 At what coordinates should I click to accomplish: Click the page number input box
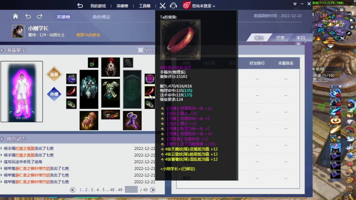point(131,189)
